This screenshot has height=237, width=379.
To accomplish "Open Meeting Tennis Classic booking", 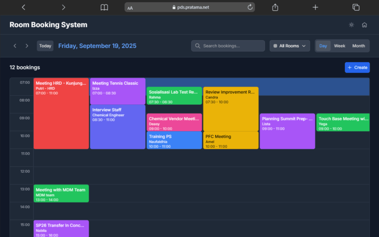I will click(x=118, y=91).
